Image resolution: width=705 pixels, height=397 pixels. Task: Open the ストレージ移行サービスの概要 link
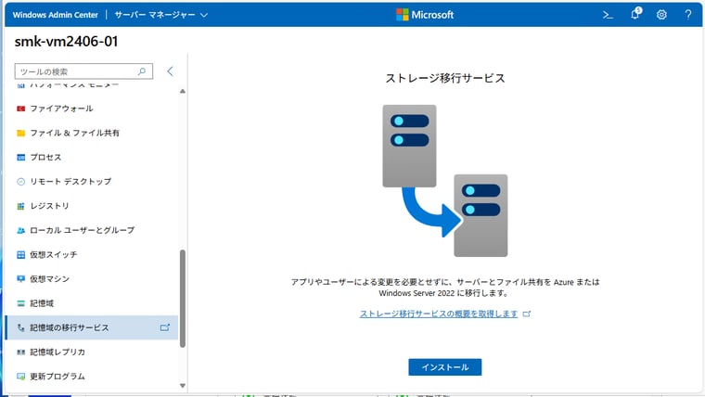439,314
